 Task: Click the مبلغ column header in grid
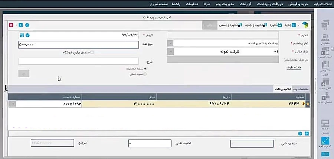pos(119,97)
